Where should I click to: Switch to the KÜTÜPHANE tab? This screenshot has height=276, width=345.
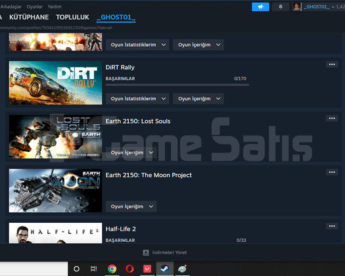click(x=29, y=17)
